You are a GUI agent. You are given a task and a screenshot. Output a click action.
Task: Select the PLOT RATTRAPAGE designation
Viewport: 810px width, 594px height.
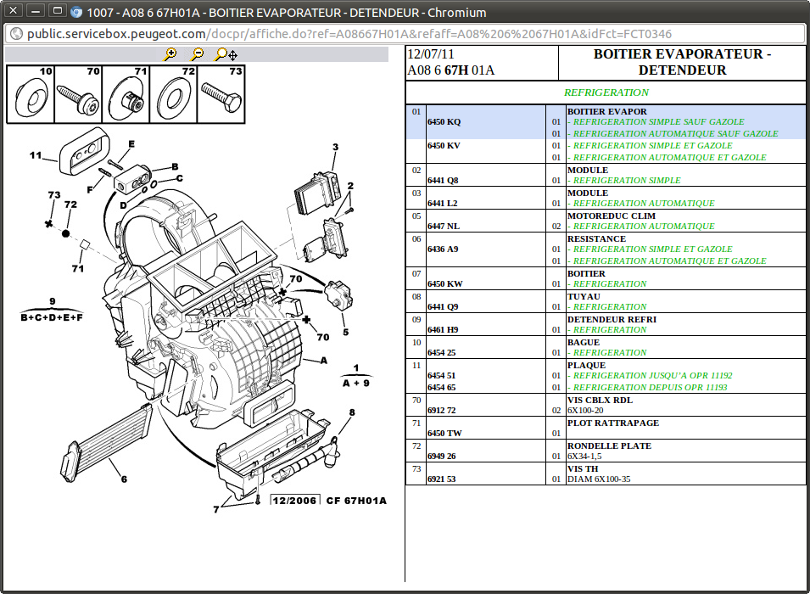613,423
